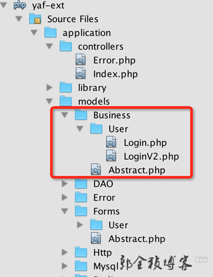Expand the Http folder
213x277 pixels.
click(64, 252)
